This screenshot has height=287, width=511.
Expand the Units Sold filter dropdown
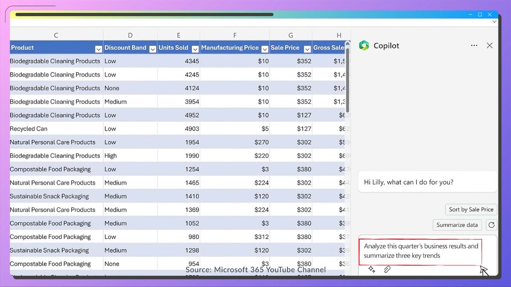(x=195, y=49)
